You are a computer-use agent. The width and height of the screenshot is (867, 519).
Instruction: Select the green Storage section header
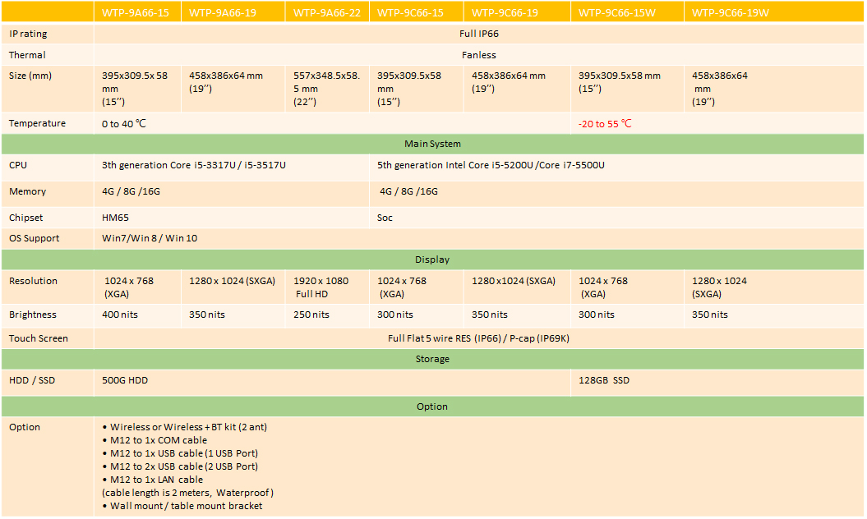tap(432, 359)
